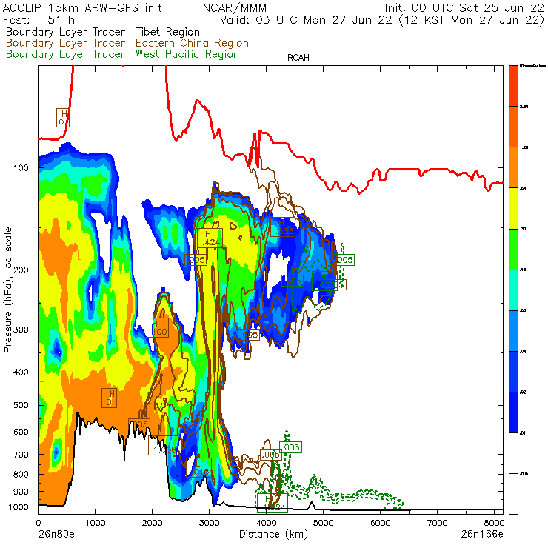Click the 'Init: 00 UTC Sat 25 Jun 22' text
The width and height of the screenshot is (548, 548).
(464, 7)
